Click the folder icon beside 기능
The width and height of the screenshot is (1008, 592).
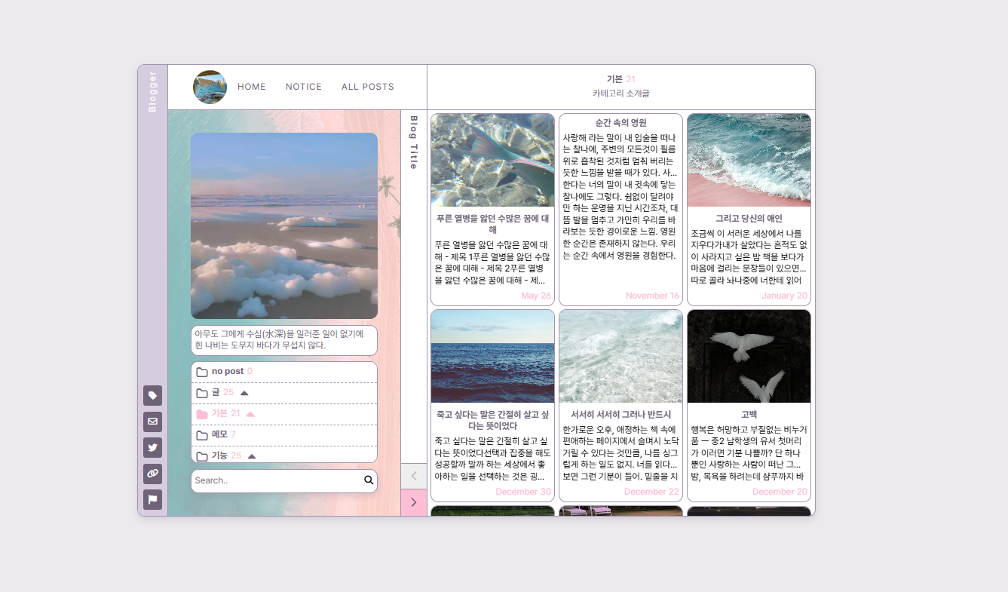pos(202,456)
